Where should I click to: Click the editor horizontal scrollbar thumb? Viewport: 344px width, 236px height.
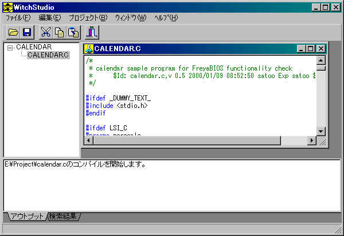pos(187,140)
